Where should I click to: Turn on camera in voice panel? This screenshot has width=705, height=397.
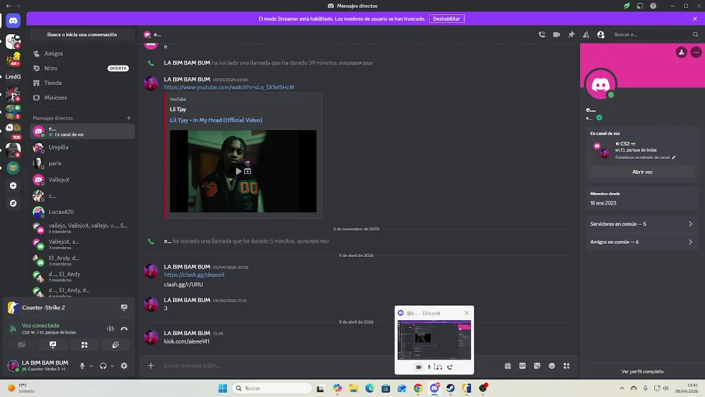click(21, 345)
